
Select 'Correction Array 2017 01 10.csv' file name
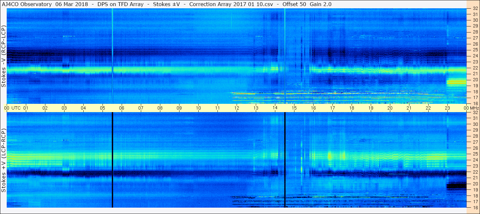click(x=231, y=4)
